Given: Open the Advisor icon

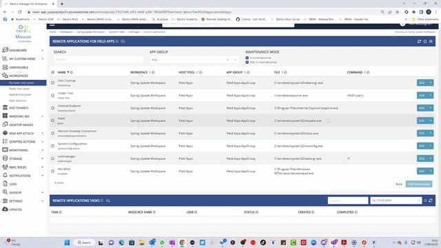Looking at the screenshot, I should tap(5, 192).
